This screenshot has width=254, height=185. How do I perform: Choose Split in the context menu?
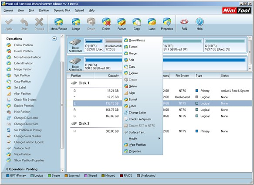coord(142,60)
